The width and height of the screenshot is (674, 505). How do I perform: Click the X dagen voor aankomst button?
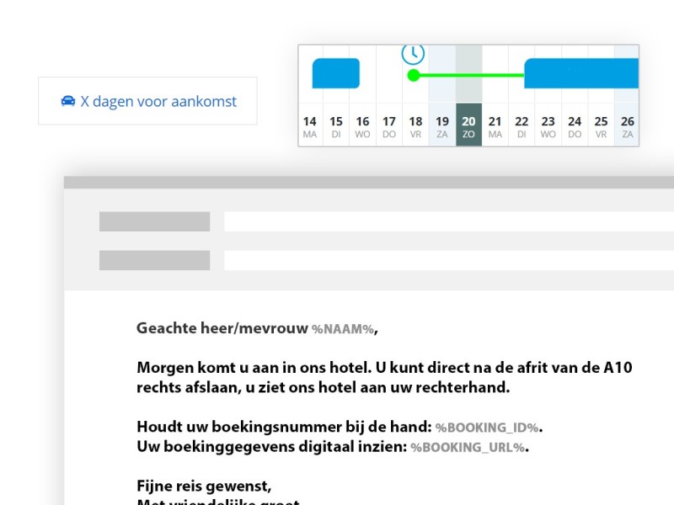click(147, 101)
